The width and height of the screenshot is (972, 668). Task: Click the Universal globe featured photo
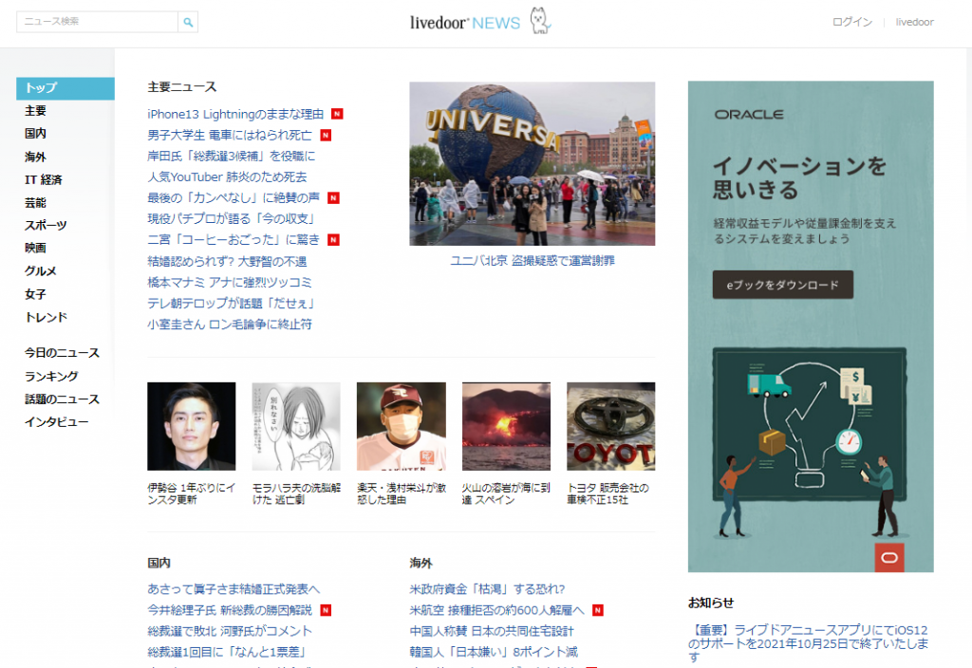(532, 163)
